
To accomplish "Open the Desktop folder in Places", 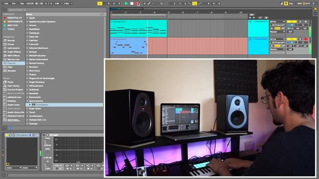I will point(11,101).
